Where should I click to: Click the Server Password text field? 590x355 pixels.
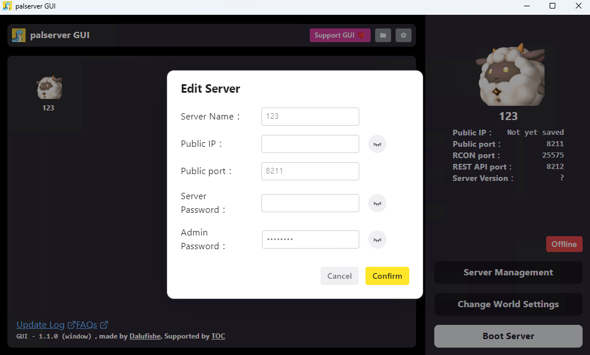[310, 203]
